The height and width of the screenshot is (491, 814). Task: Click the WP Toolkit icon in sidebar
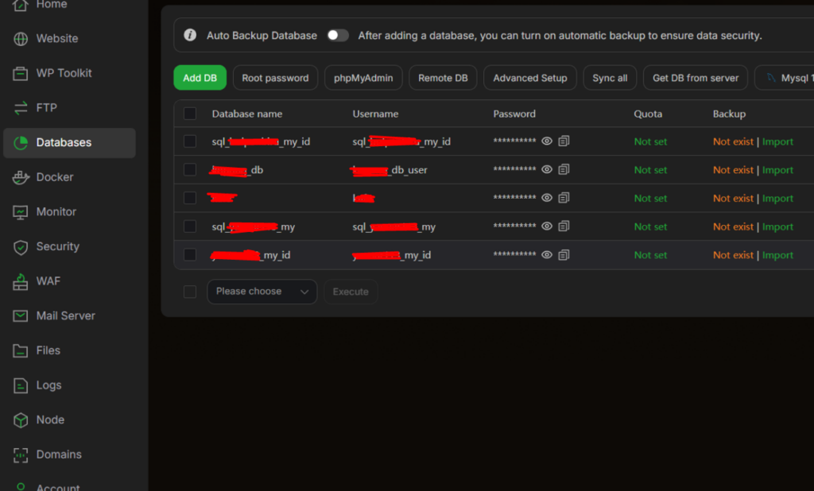pyautogui.click(x=20, y=74)
